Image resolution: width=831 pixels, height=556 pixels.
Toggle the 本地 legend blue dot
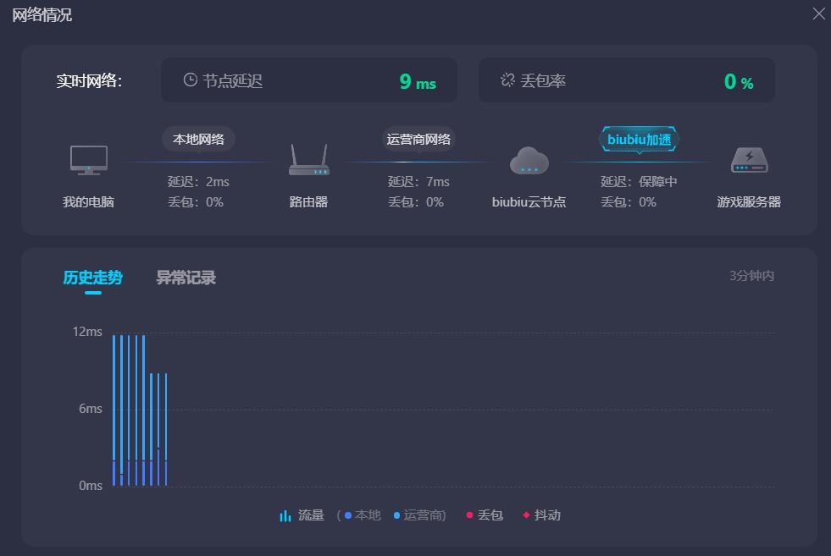(348, 515)
